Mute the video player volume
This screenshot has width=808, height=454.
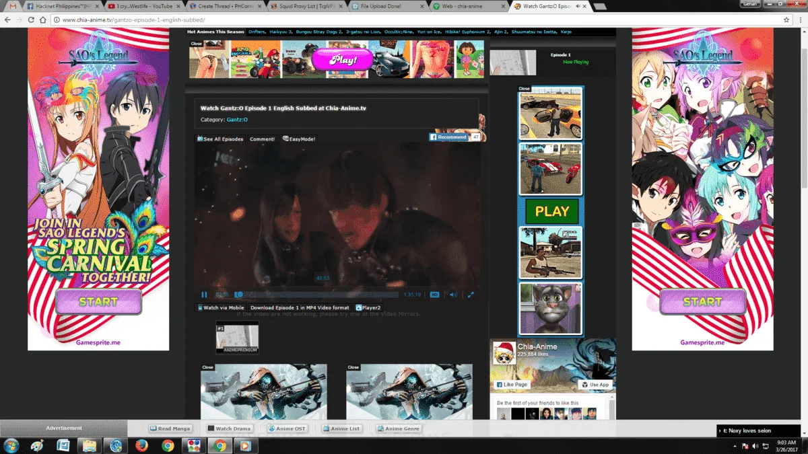[x=453, y=295]
